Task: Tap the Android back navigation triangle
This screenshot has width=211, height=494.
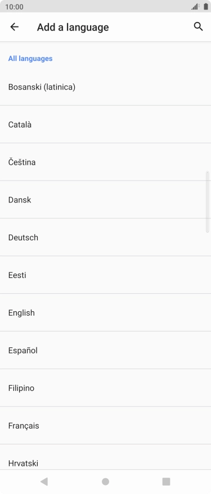Action: (x=44, y=482)
